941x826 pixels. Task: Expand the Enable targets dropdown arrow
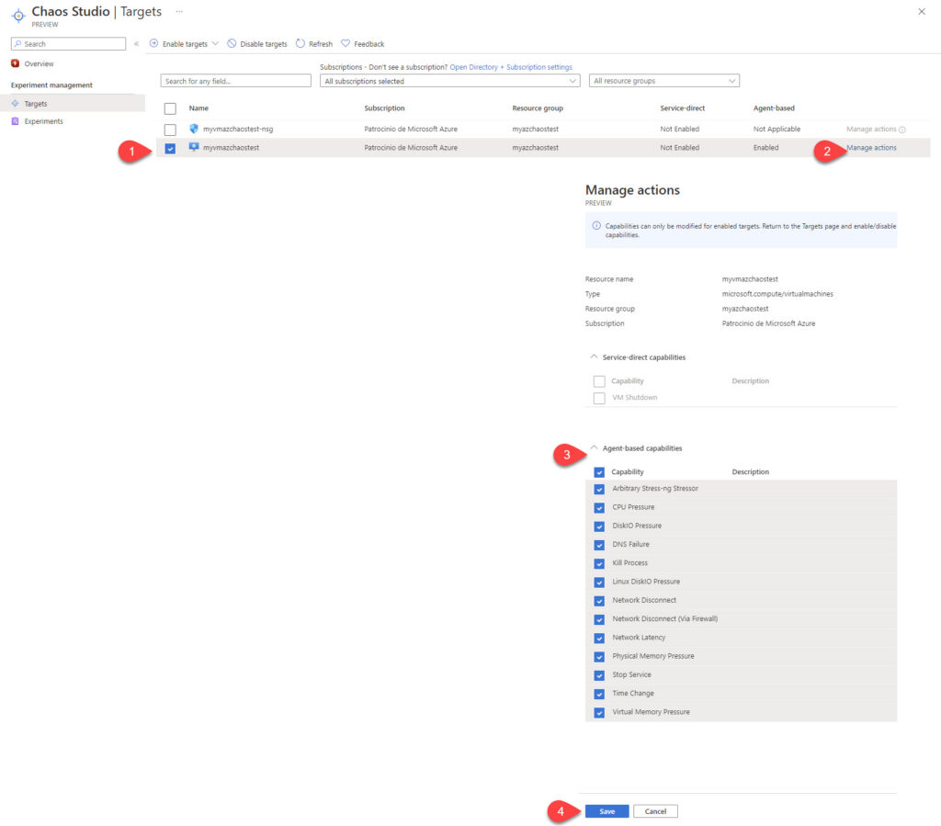pos(215,44)
